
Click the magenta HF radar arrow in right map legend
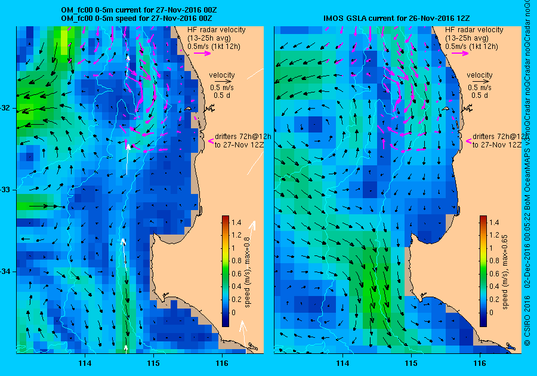[460, 53]
